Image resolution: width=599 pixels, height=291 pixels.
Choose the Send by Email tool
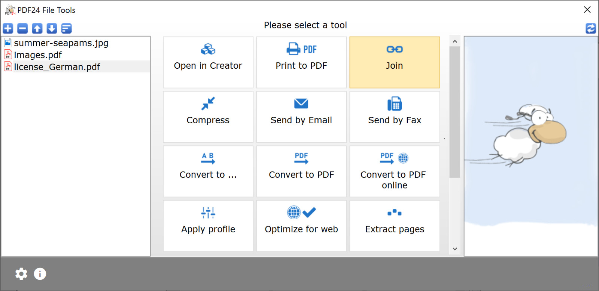[x=301, y=117]
